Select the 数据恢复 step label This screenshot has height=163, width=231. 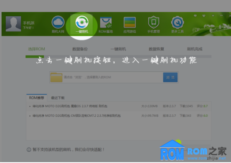click(x=157, y=49)
